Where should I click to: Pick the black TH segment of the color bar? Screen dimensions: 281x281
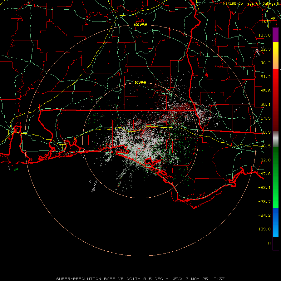click(276, 243)
